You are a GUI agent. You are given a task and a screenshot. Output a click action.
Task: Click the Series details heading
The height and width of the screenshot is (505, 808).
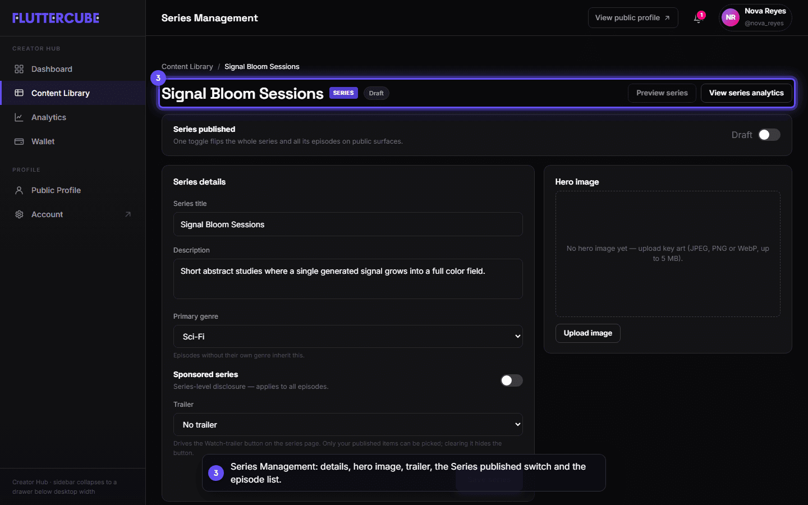pos(199,182)
